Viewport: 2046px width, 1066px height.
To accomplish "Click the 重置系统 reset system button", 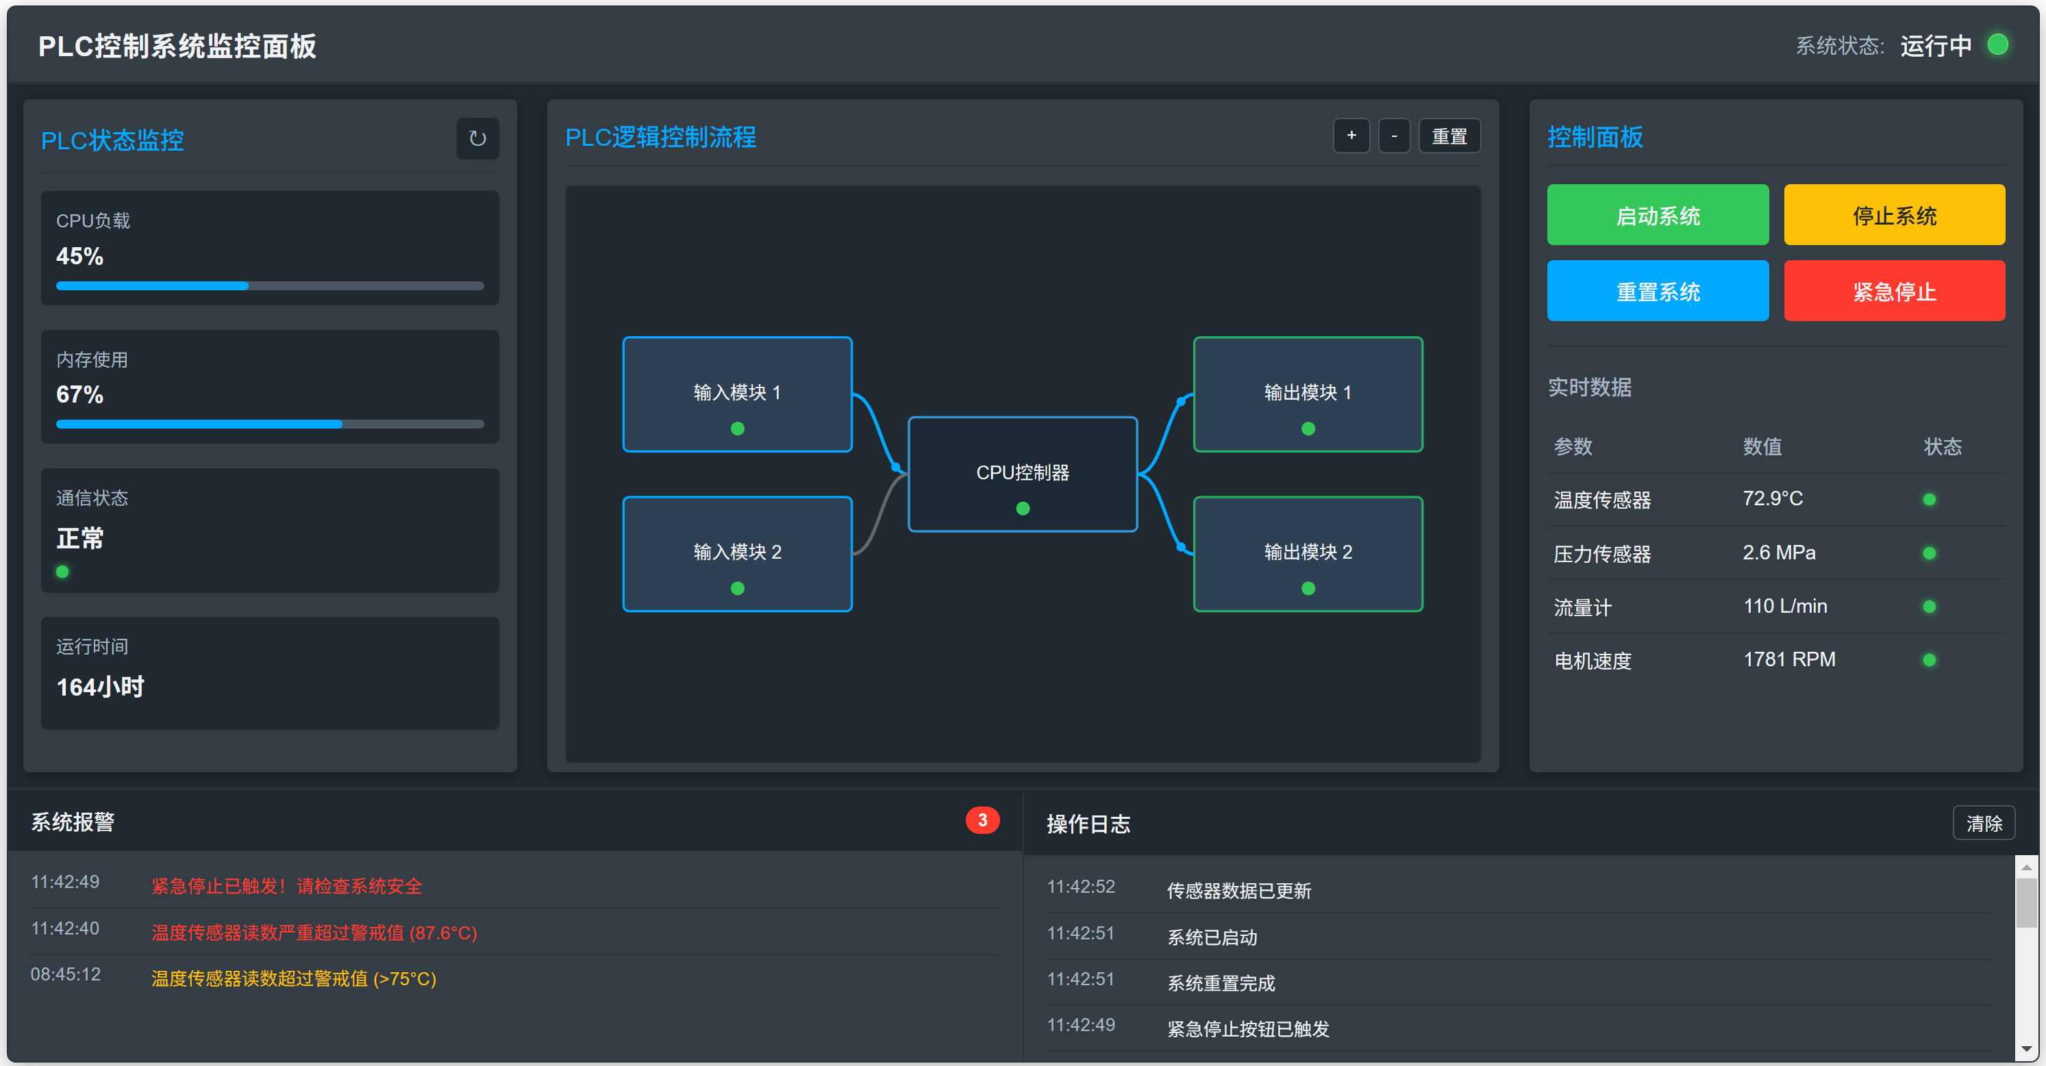I will click(x=1657, y=291).
